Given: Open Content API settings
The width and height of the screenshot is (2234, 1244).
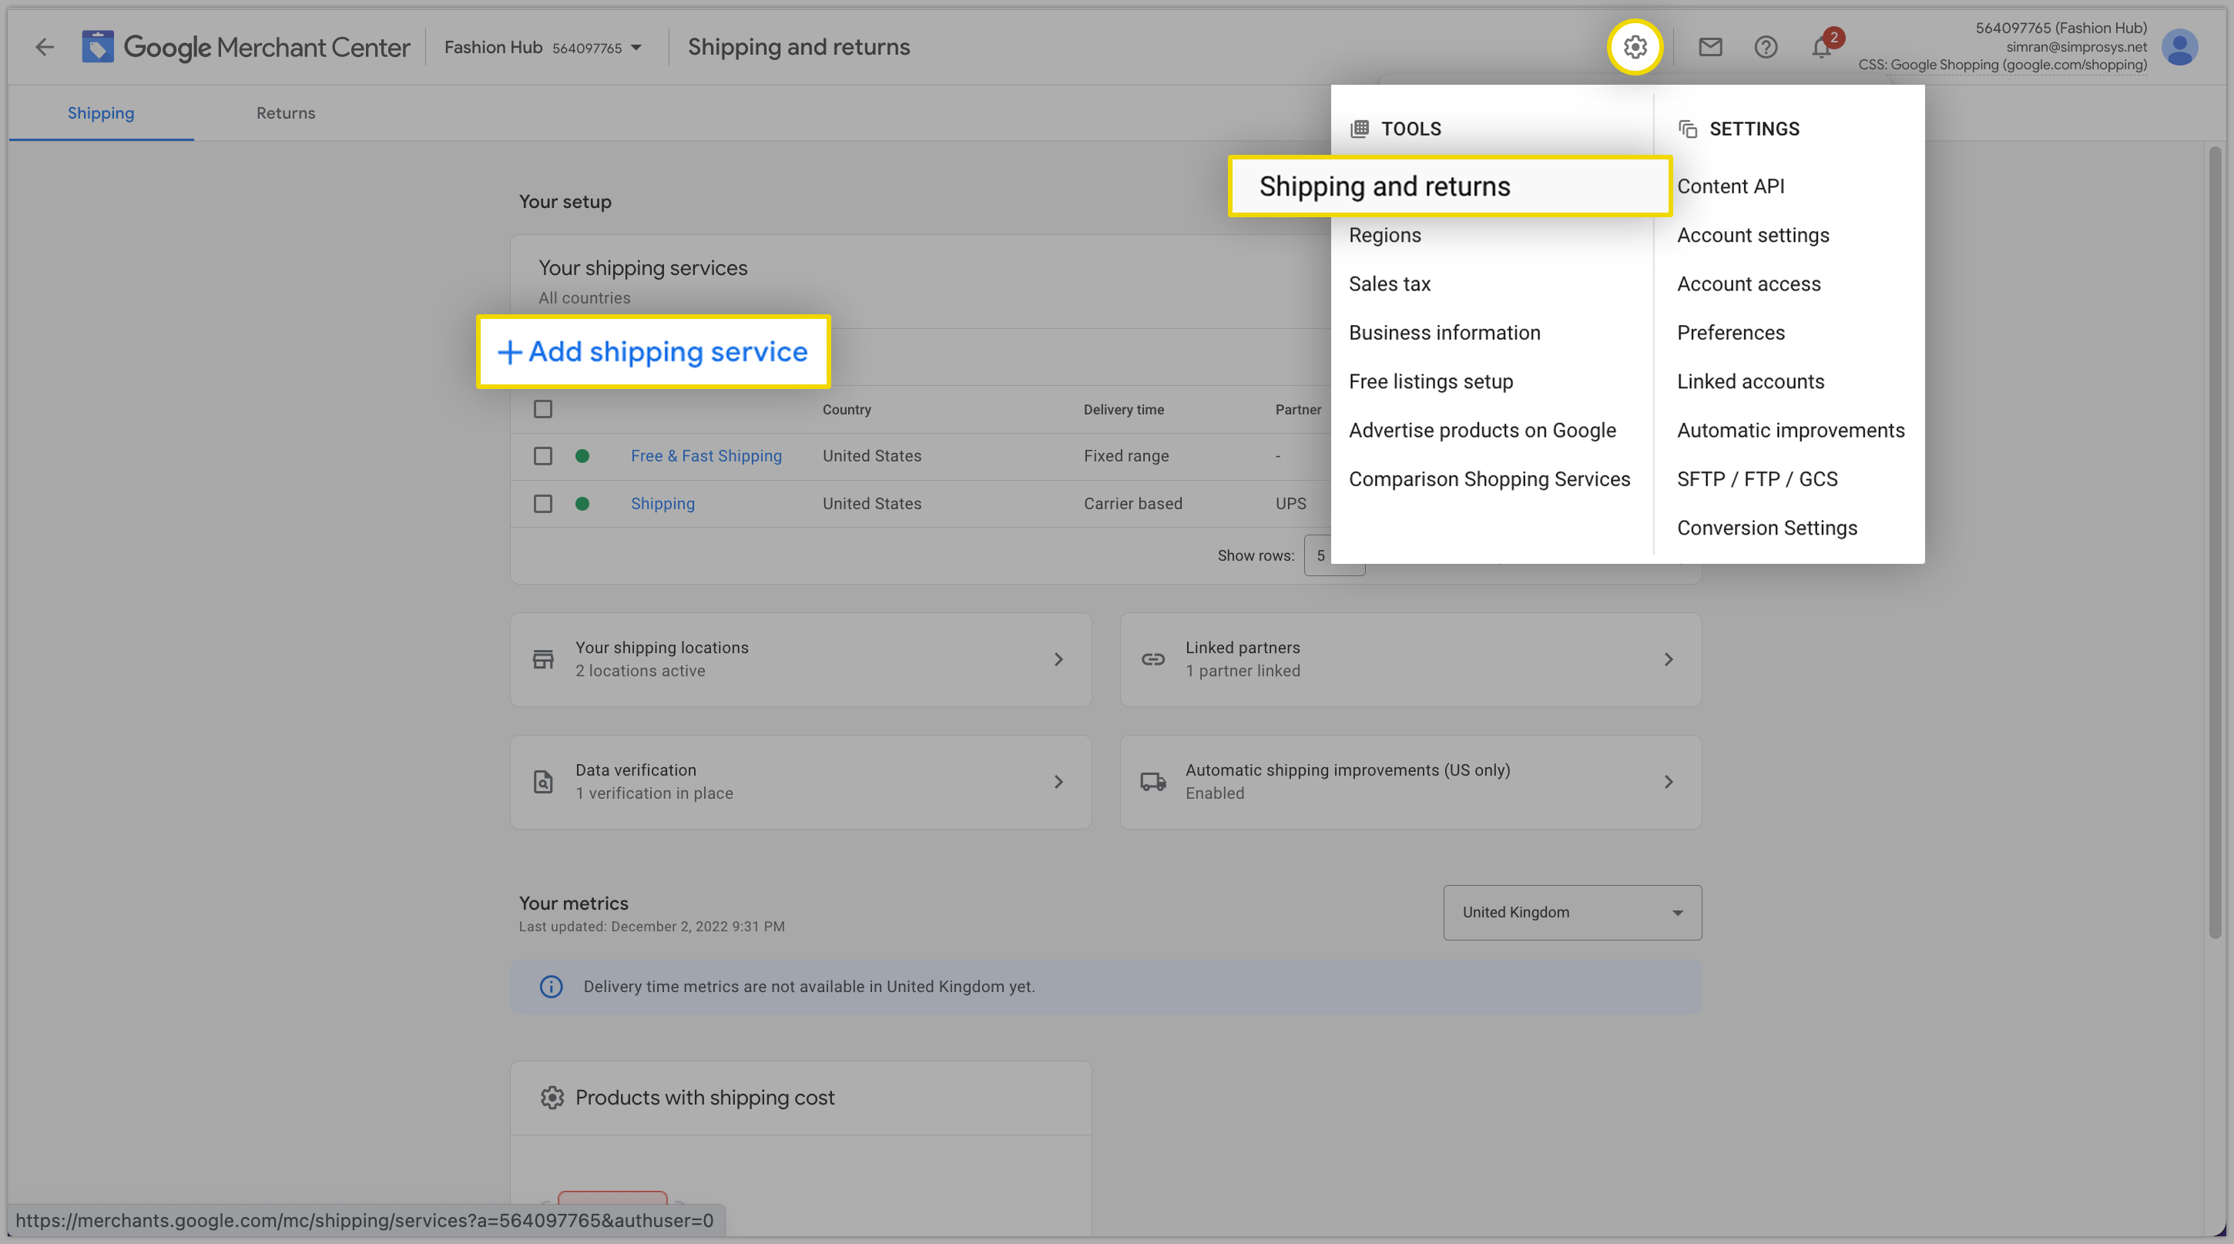Looking at the screenshot, I should coord(1730,186).
